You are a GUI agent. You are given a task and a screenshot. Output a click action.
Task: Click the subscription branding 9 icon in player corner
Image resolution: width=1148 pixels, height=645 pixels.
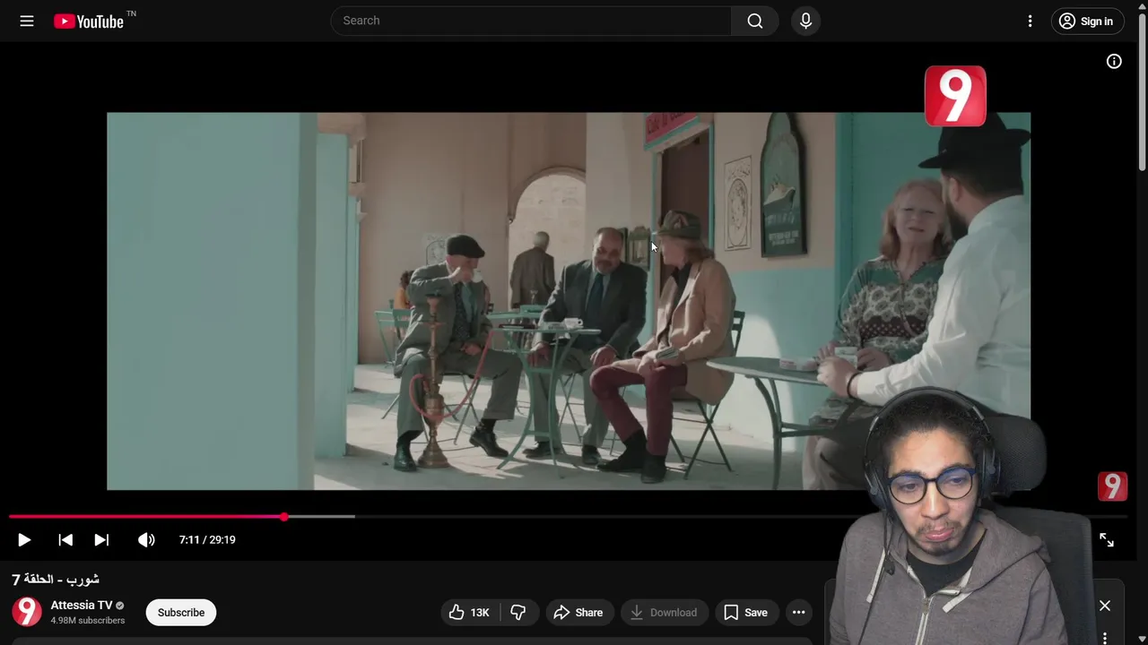coord(1112,486)
